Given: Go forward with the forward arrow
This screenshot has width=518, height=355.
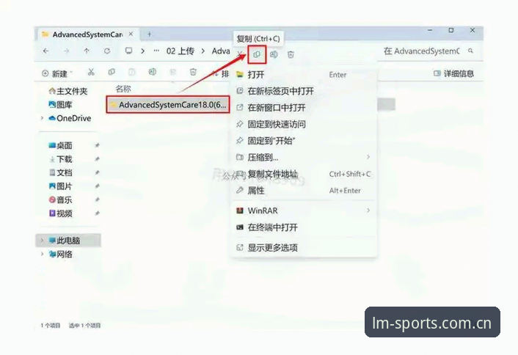Looking at the screenshot, I should pos(67,51).
